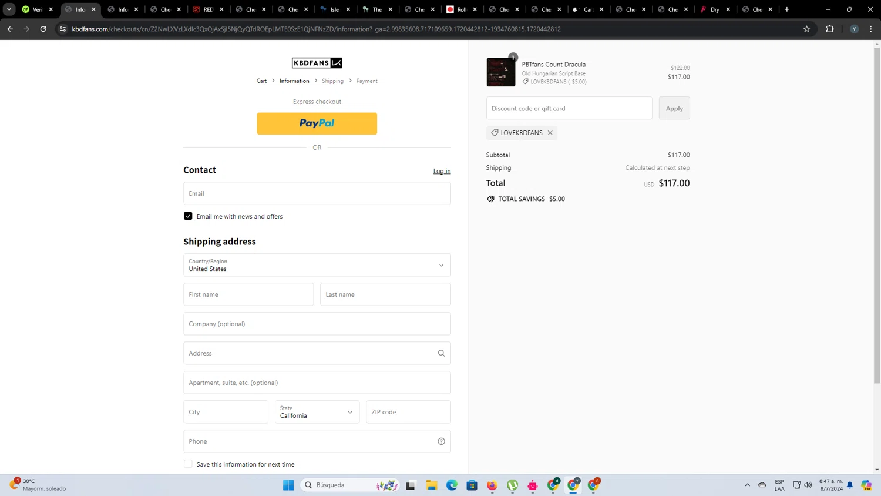Click the address search magnifier icon
The width and height of the screenshot is (881, 496).
pyautogui.click(x=441, y=353)
